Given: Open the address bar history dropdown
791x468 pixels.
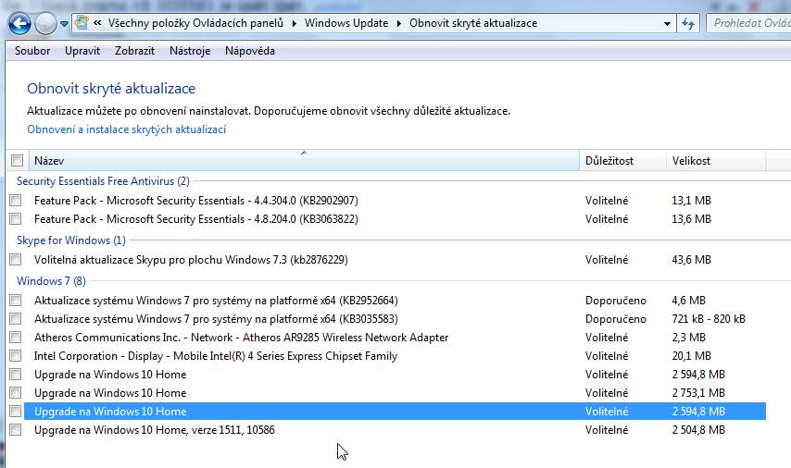Looking at the screenshot, I should (667, 24).
